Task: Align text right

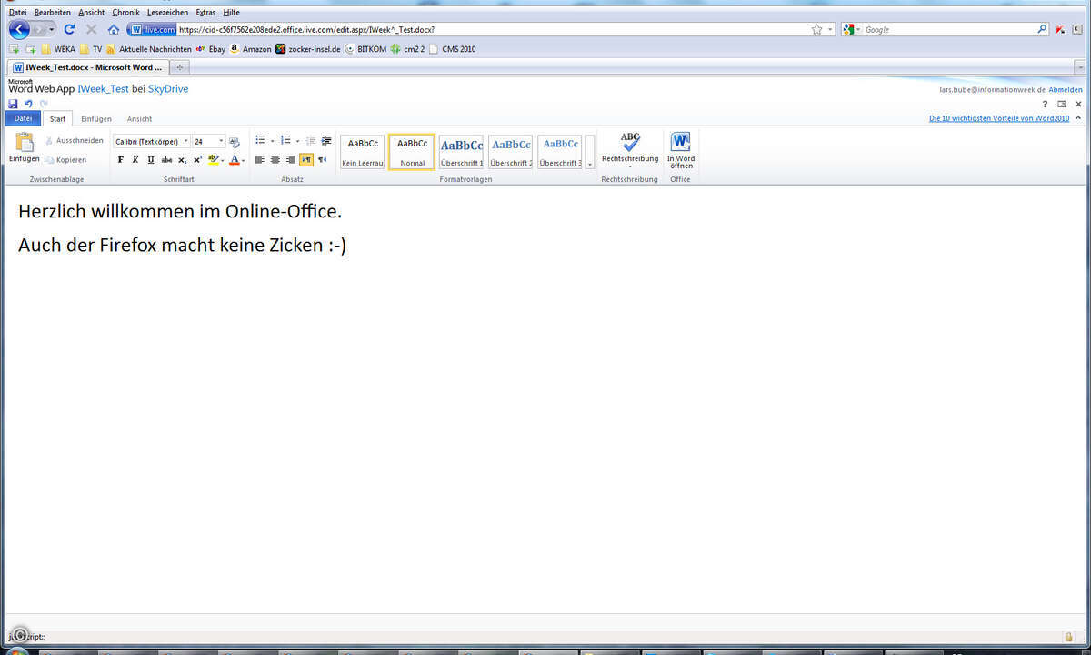Action: point(291,160)
